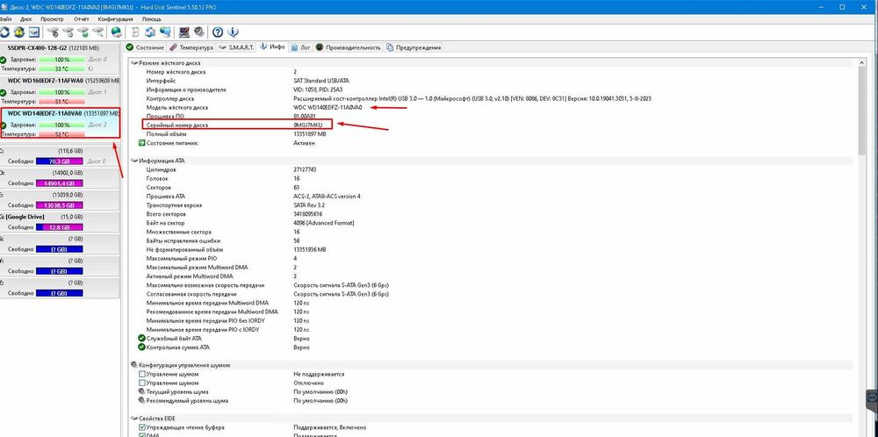Open the Помощь menu
The height and width of the screenshot is (437, 878).
click(x=152, y=19)
